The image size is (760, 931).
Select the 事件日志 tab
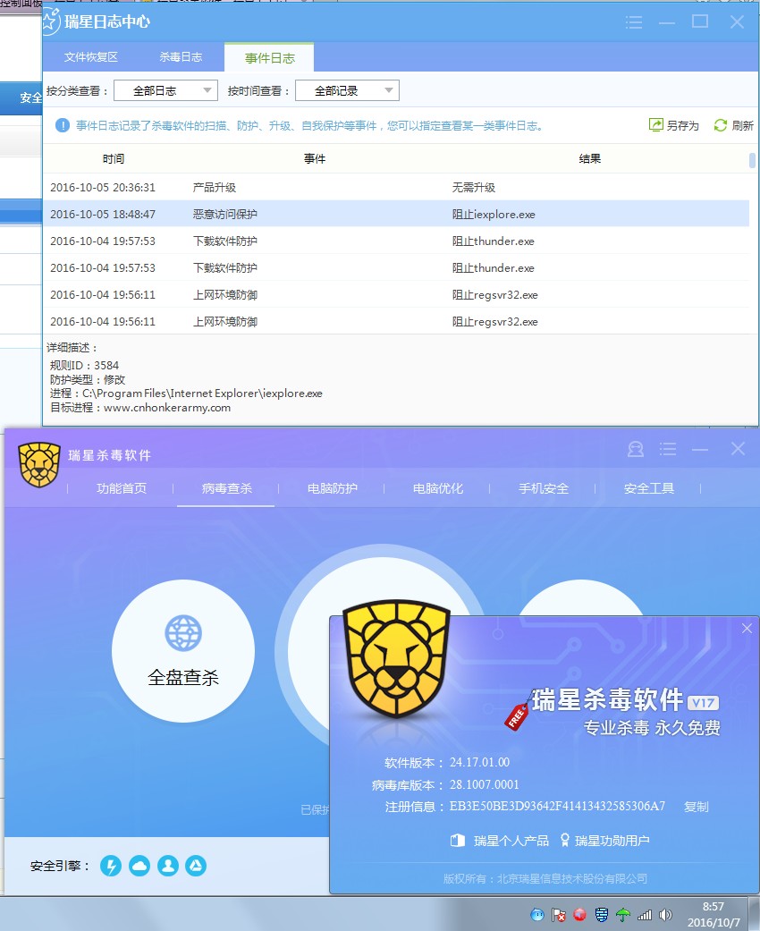click(269, 57)
